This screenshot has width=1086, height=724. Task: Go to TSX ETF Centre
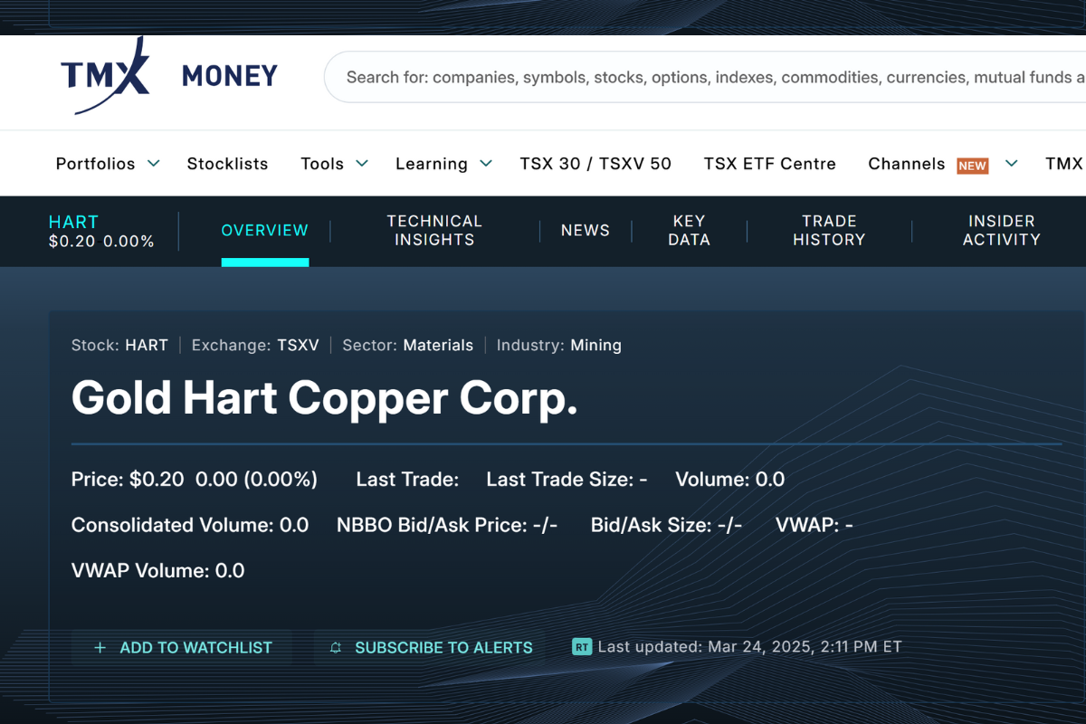click(x=770, y=164)
